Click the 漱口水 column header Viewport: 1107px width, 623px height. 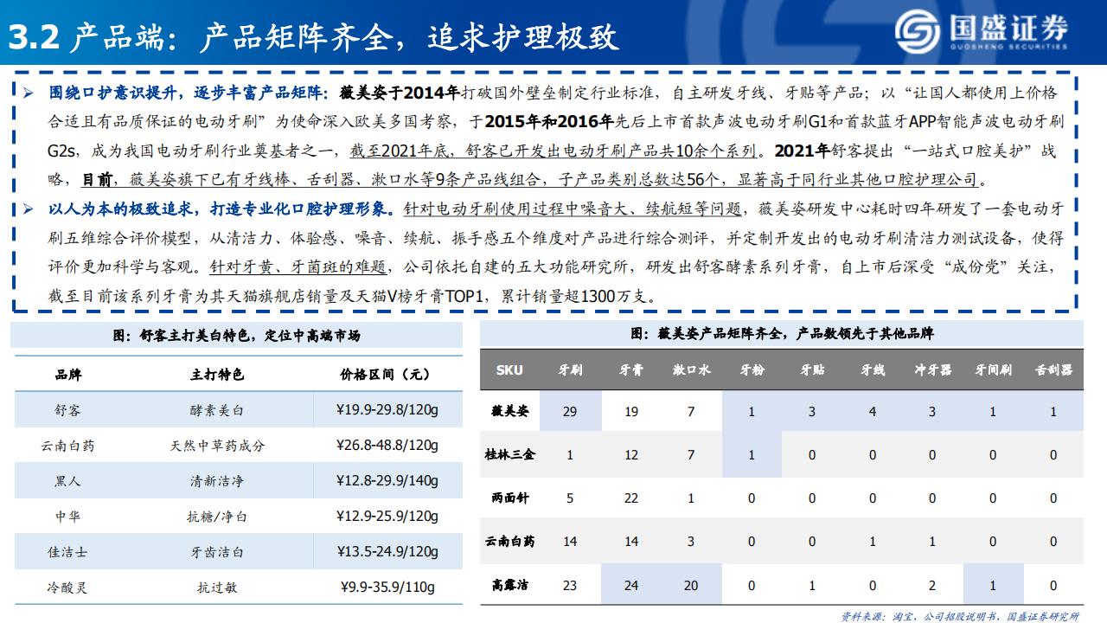click(x=691, y=369)
